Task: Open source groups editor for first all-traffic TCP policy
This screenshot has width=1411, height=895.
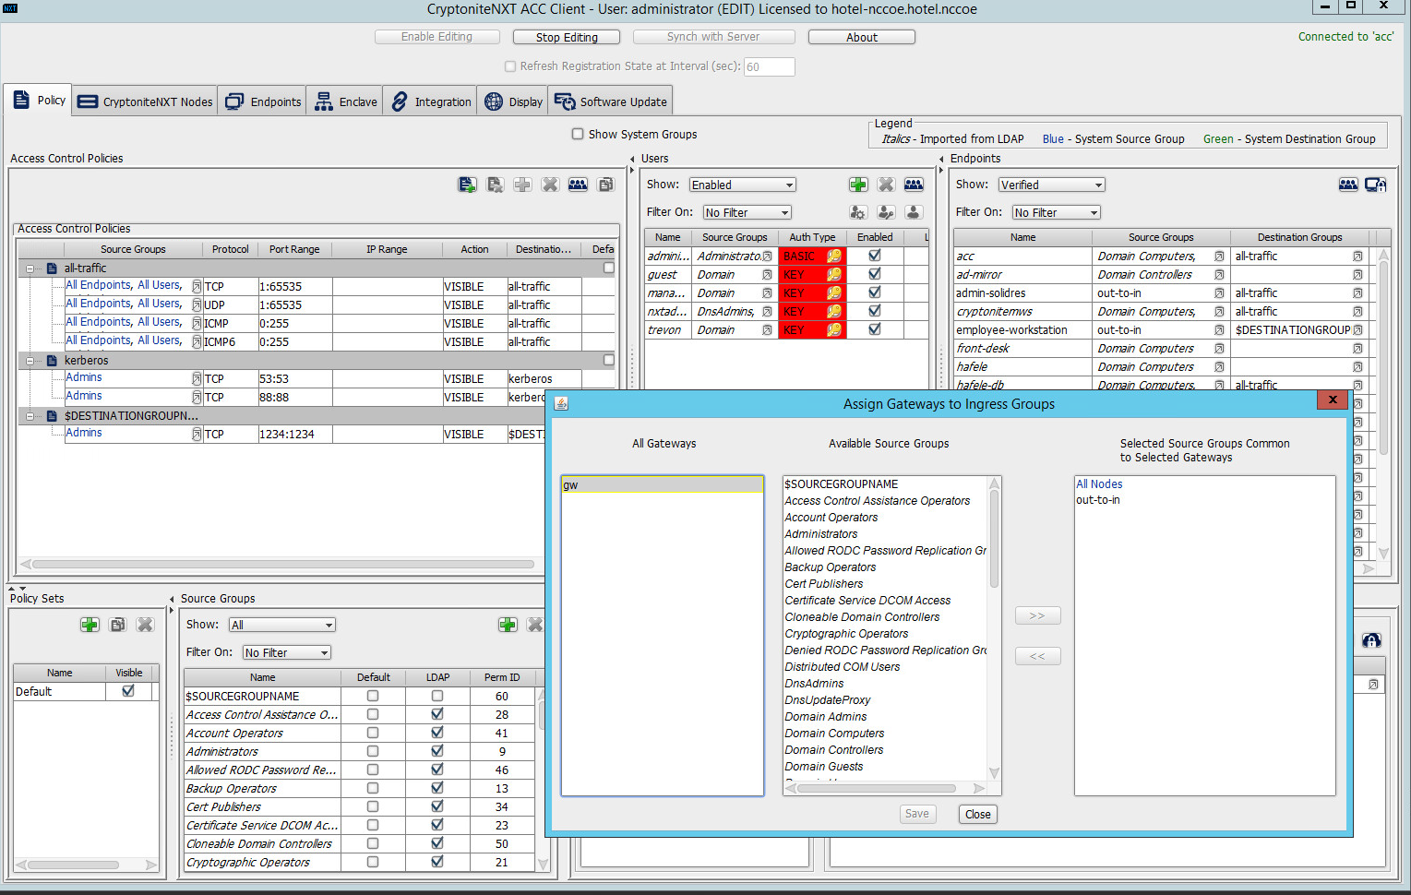Action: tap(197, 286)
